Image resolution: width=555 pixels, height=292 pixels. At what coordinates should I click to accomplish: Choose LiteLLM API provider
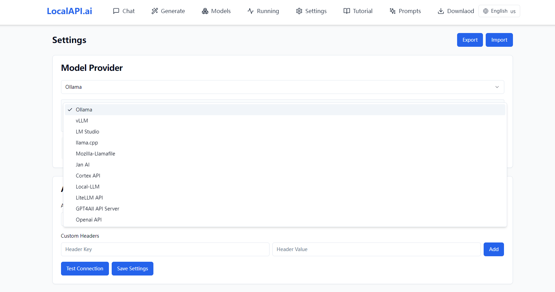(x=285, y=198)
